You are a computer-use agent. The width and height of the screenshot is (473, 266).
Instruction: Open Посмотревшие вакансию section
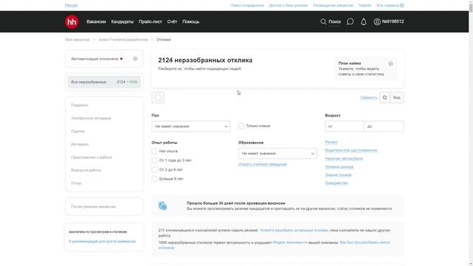(x=104, y=207)
